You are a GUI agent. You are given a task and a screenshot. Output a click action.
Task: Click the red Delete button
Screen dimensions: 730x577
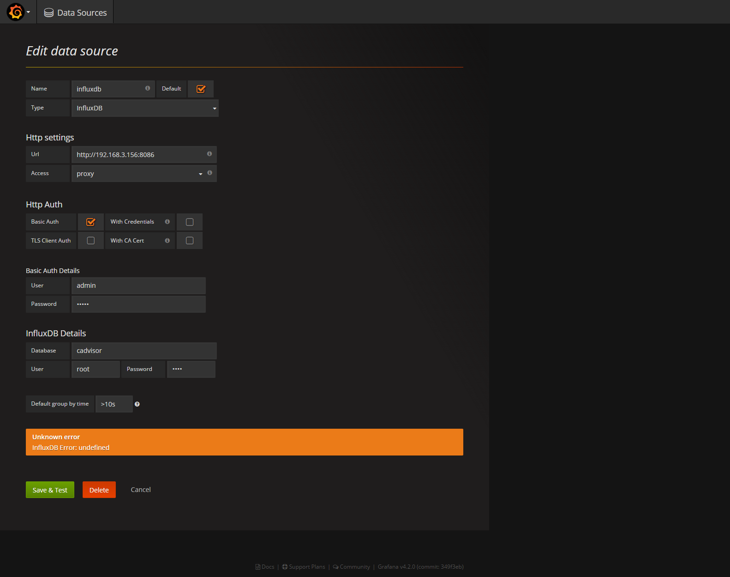(x=99, y=490)
